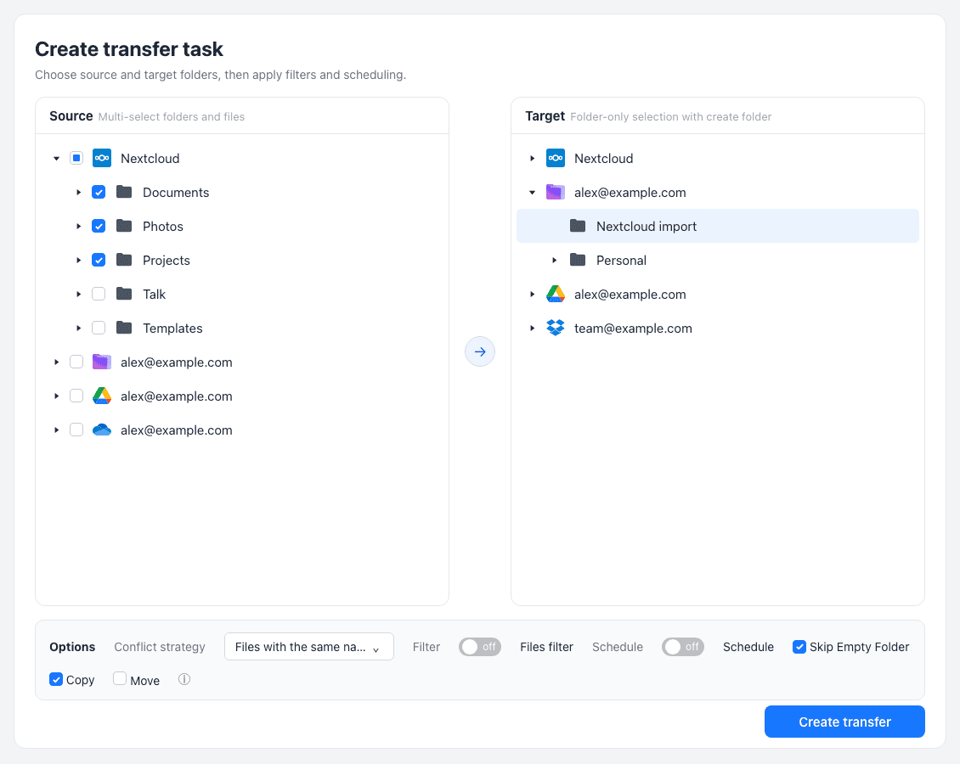Click the Templates label in Source

172,329
